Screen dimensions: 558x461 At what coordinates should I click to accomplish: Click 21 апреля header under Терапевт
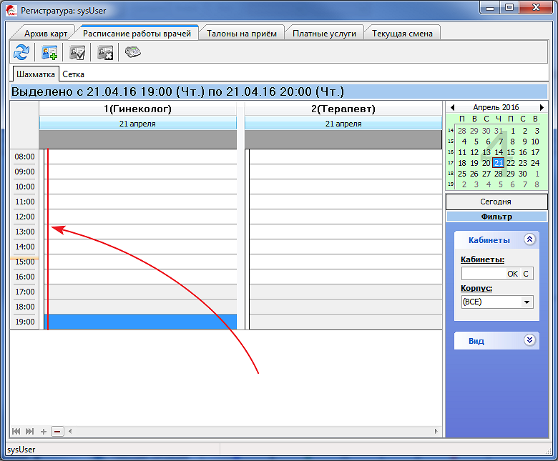pos(343,124)
